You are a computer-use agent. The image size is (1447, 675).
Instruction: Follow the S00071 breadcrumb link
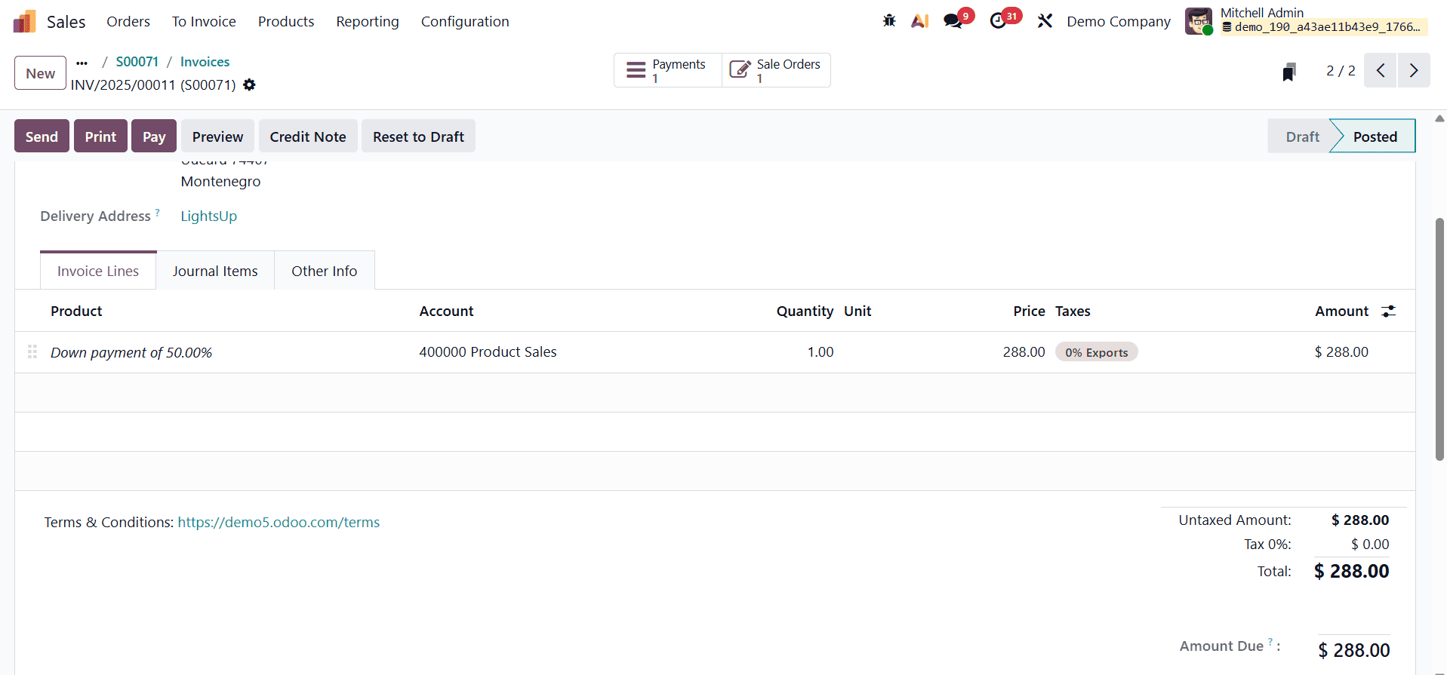(x=137, y=62)
